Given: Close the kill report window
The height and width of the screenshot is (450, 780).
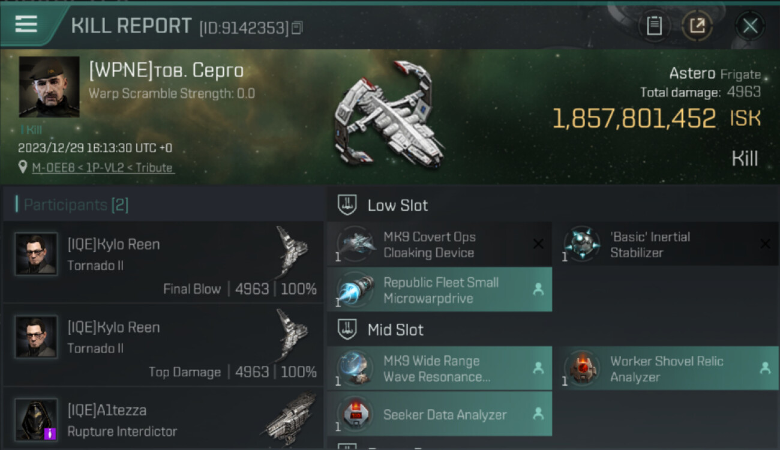Looking at the screenshot, I should pos(750,26).
